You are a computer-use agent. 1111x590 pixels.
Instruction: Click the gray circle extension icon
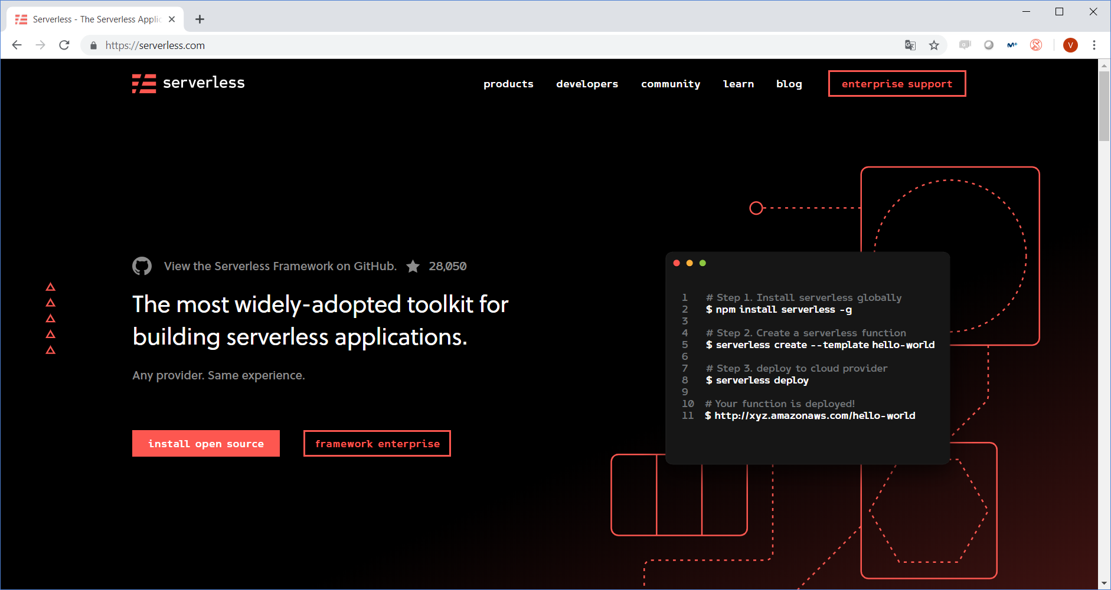(989, 45)
